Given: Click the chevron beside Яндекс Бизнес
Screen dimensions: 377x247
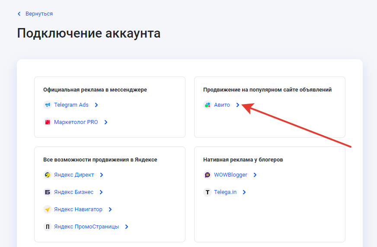Looking at the screenshot, I should [x=101, y=192].
